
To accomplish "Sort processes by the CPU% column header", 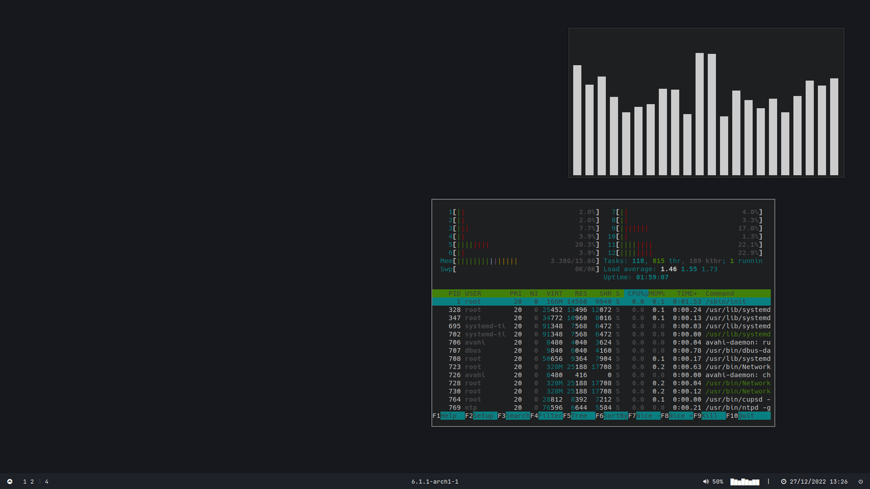I will [x=636, y=293].
